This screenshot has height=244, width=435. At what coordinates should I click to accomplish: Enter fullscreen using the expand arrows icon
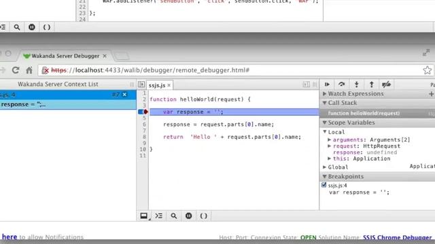pyautogui.click(x=426, y=52)
